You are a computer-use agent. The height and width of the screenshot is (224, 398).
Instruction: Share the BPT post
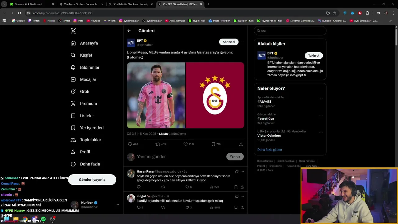tap(241, 144)
